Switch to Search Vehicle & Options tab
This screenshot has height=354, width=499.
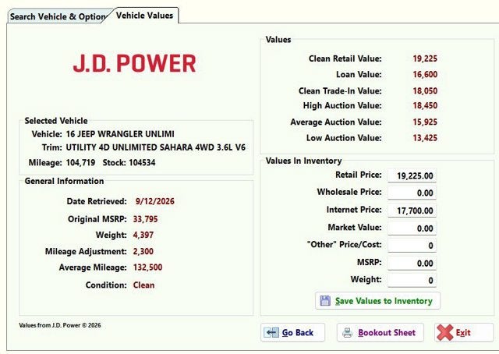[x=59, y=16]
